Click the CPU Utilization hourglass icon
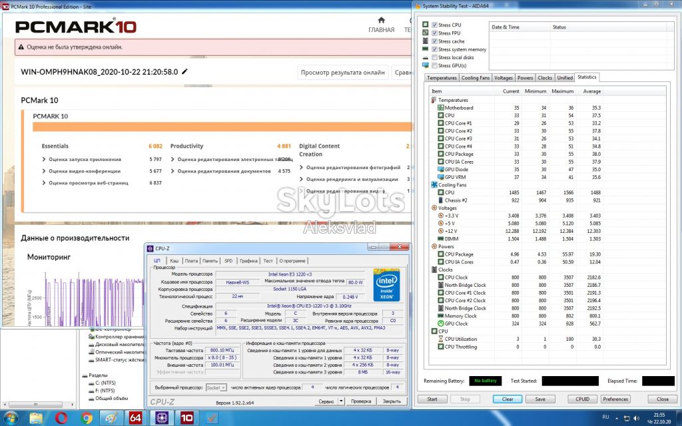The height and width of the screenshot is (426, 682). click(x=441, y=339)
